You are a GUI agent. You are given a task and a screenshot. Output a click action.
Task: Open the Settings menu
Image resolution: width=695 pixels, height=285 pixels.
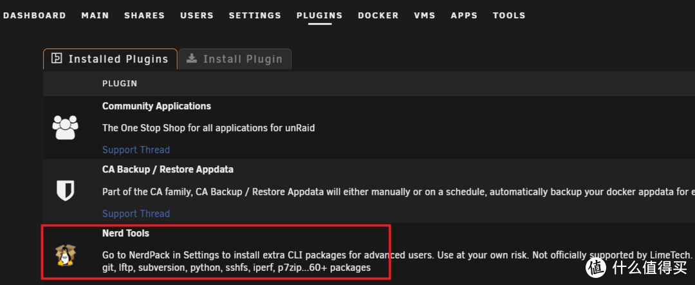[255, 15]
